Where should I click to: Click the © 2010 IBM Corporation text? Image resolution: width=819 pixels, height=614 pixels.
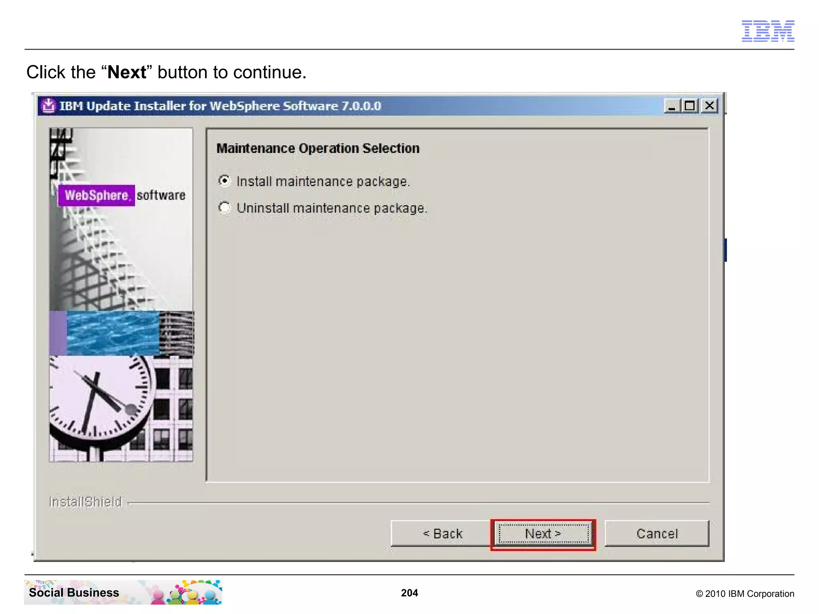[x=745, y=594]
